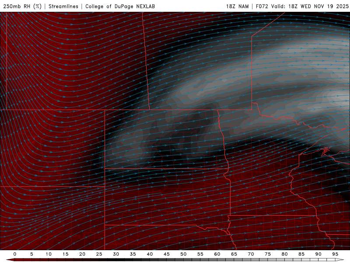Click the "F072" forecast hour label

(x=262, y=6)
